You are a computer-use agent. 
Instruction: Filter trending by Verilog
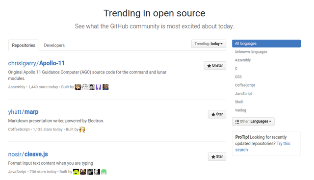240,110
